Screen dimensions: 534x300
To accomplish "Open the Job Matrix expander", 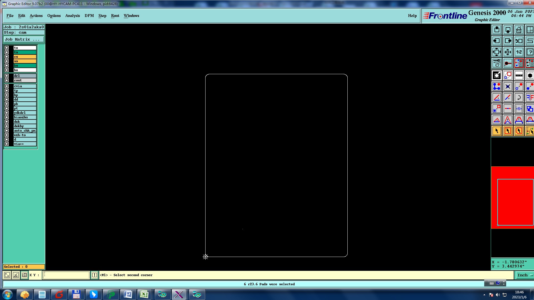I will 24,39.
